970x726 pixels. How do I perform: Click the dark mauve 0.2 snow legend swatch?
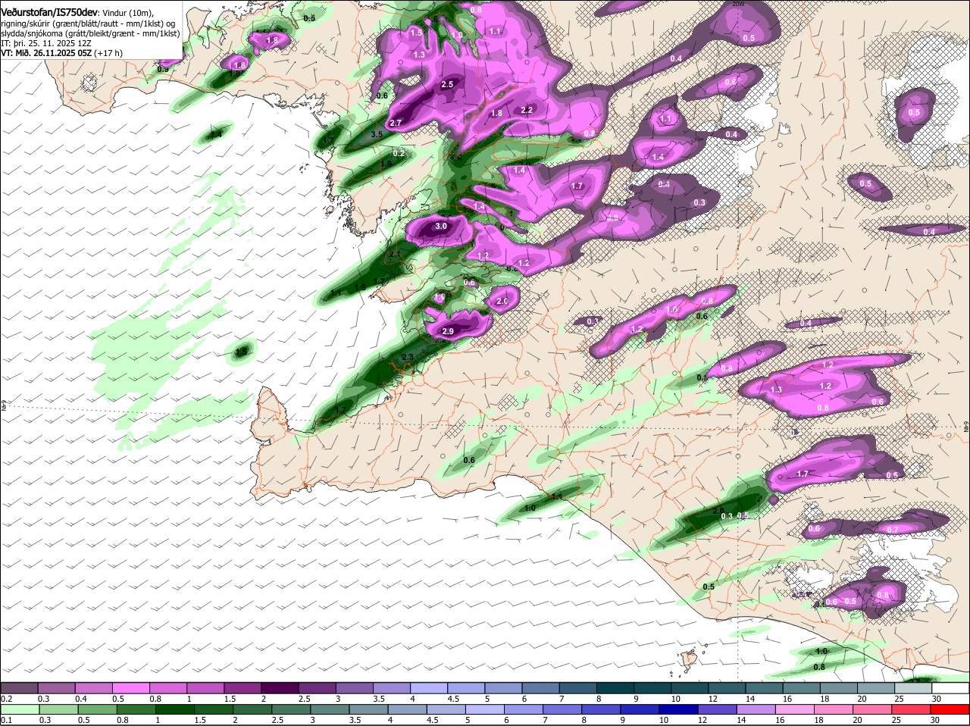click(19, 687)
